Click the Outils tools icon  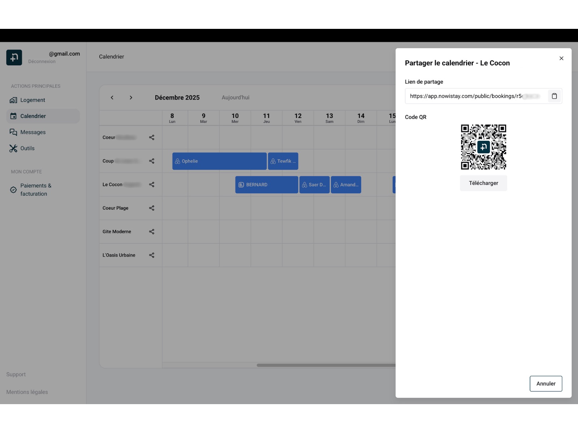click(13, 148)
